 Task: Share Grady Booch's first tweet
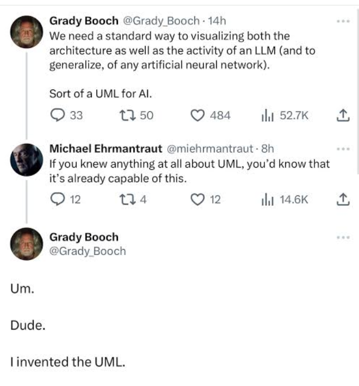(x=342, y=115)
